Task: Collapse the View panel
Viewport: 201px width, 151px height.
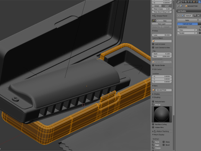Action: [153, 31]
